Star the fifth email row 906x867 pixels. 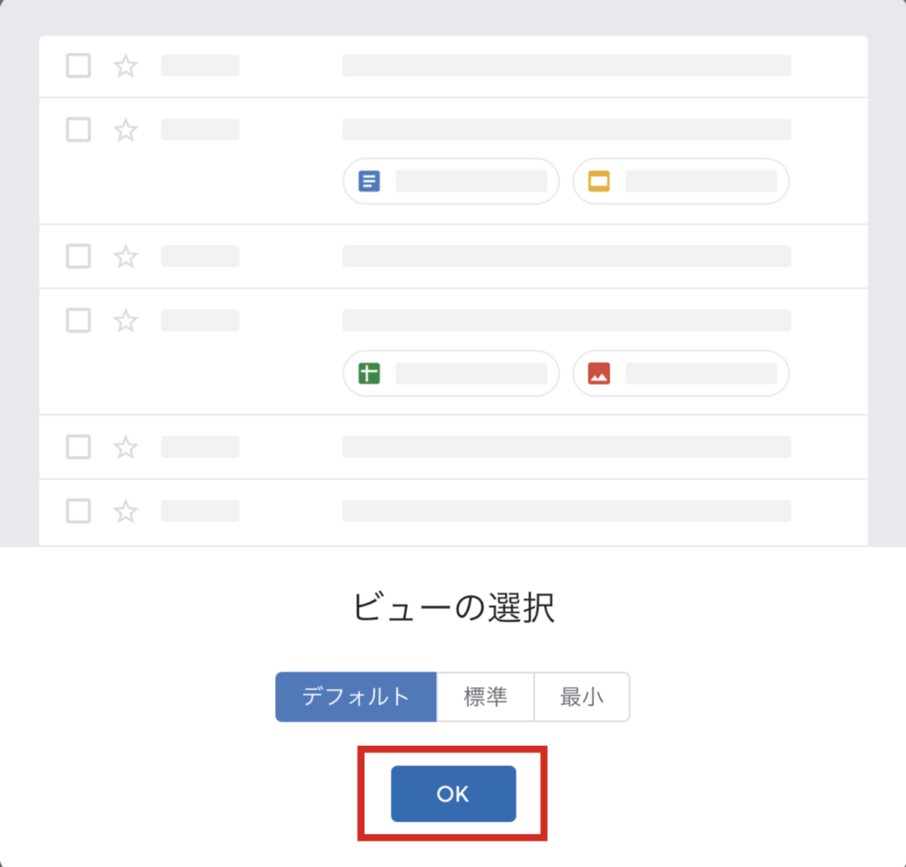pyautogui.click(x=127, y=448)
